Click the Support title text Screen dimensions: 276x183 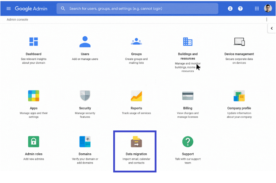click(188, 154)
